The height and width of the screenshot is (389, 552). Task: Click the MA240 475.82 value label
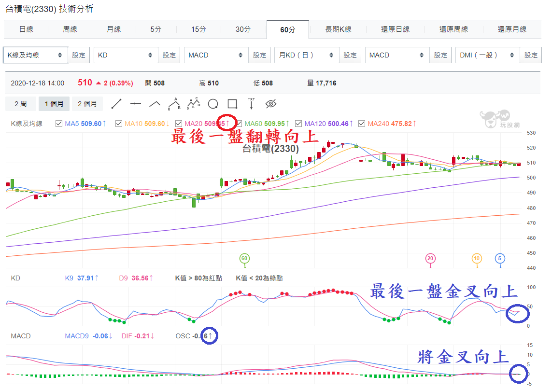click(392, 124)
